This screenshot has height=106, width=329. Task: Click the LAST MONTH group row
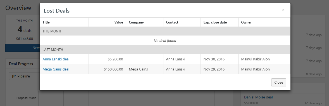point(165,50)
